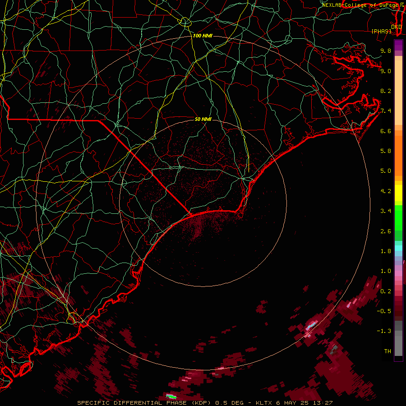Click the bright green segment of color bar

[x=398, y=217]
